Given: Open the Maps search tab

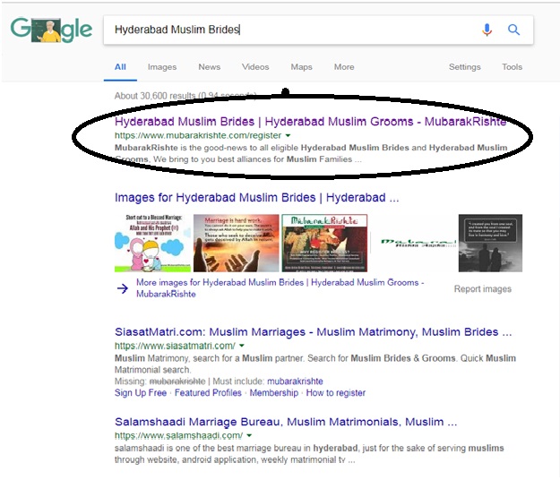Looking at the screenshot, I should tap(301, 67).
